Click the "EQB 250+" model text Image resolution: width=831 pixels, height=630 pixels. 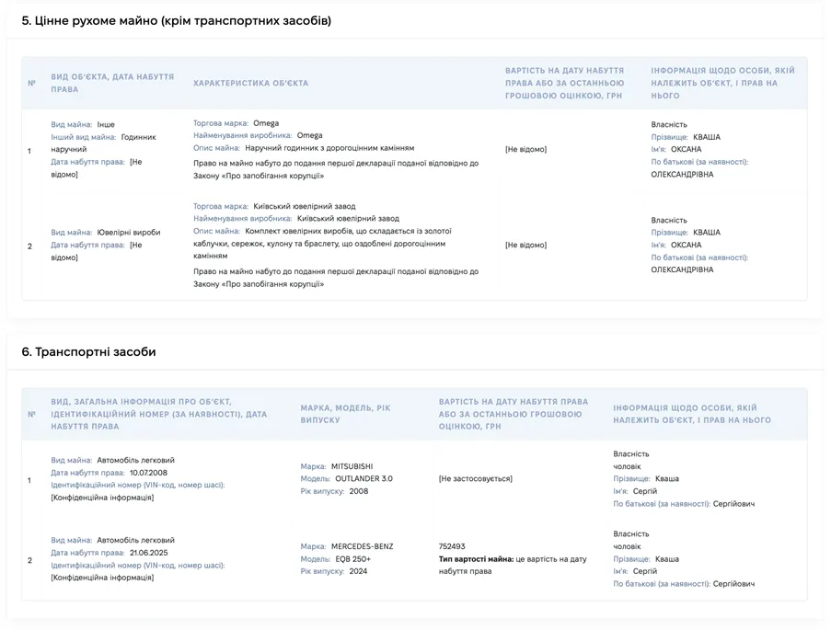click(353, 559)
